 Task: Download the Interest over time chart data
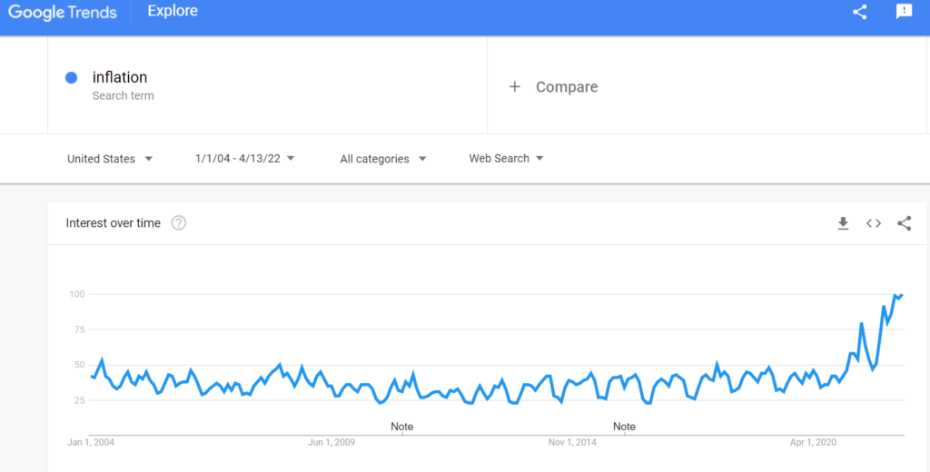[x=843, y=223]
